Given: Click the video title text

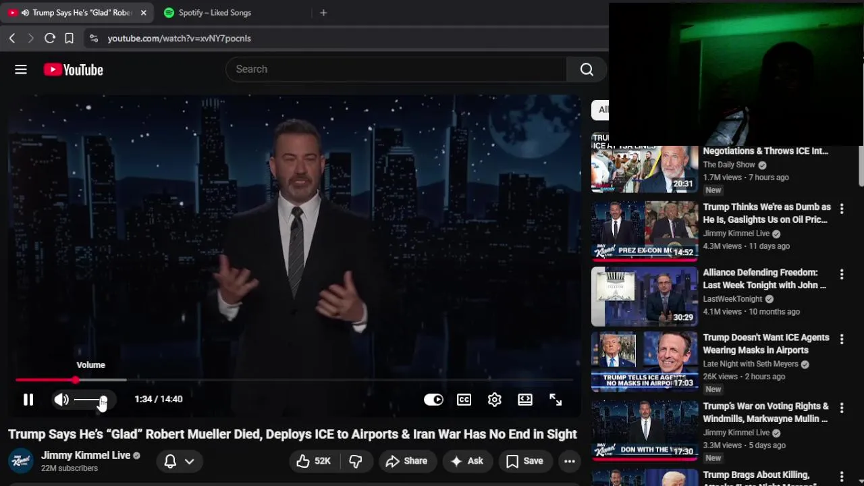Looking at the screenshot, I should (x=292, y=434).
